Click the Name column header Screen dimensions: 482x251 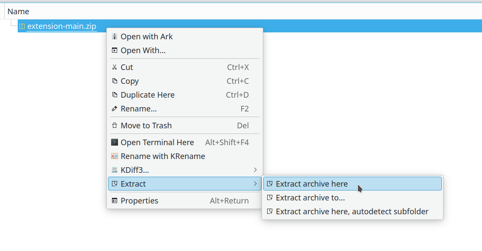click(x=18, y=12)
